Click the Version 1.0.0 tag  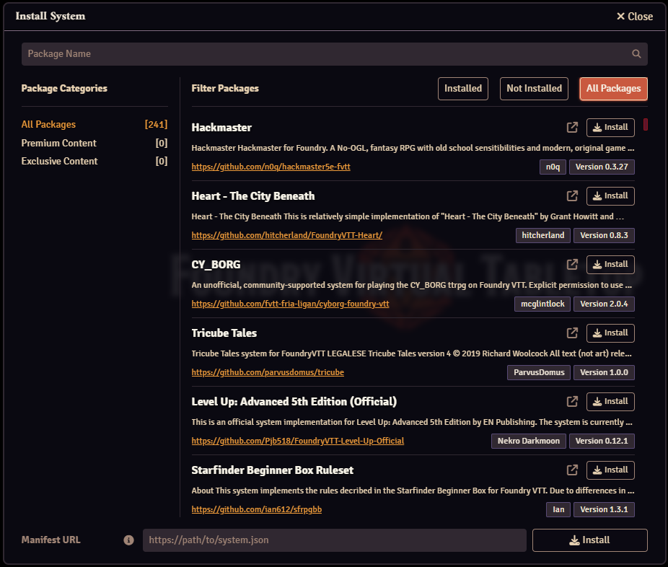pyautogui.click(x=604, y=373)
